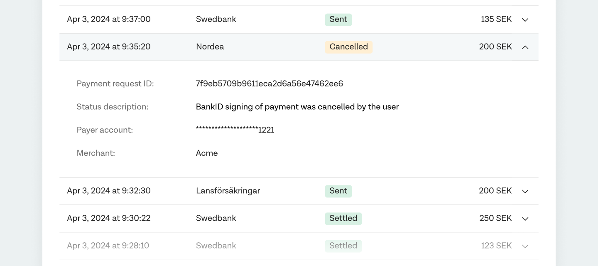Click the Lansförsäkringar bank name
Screen dimensions: 598x266
coord(228,191)
